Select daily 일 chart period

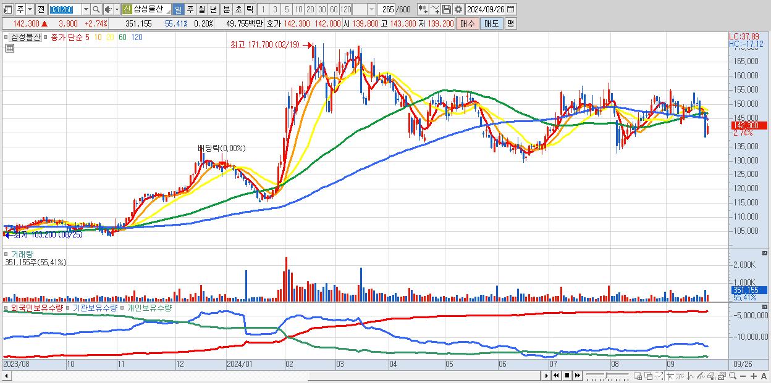click(x=178, y=9)
